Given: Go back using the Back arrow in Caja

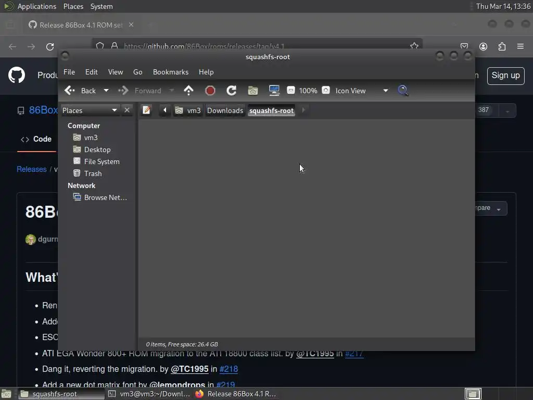Looking at the screenshot, I should [x=80, y=91].
